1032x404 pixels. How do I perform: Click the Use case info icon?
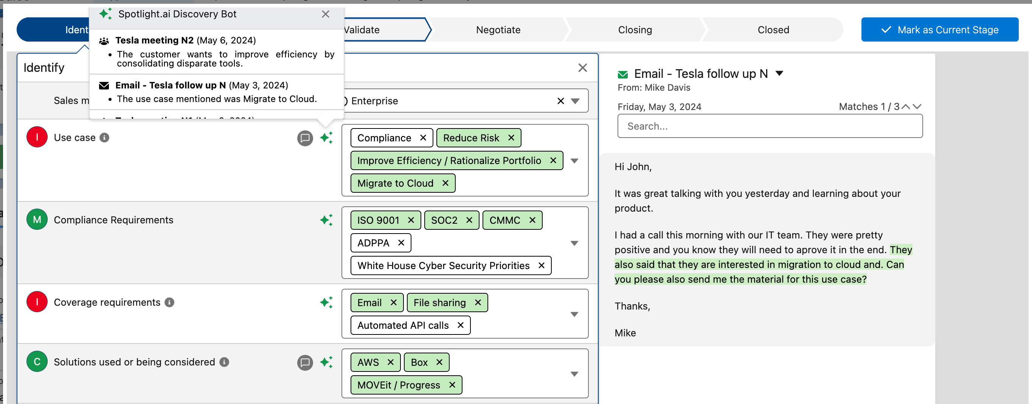pos(105,138)
